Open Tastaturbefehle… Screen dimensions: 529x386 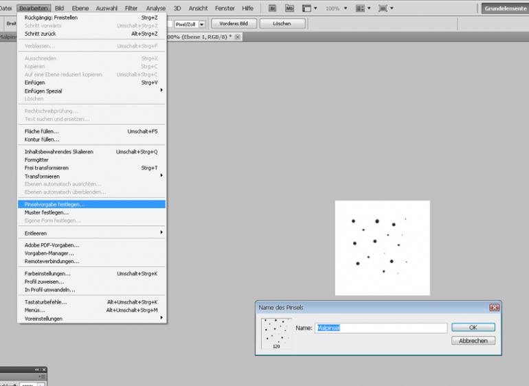pyautogui.click(x=91, y=302)
